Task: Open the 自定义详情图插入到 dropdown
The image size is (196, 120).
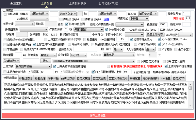Action: click(130, 24)
